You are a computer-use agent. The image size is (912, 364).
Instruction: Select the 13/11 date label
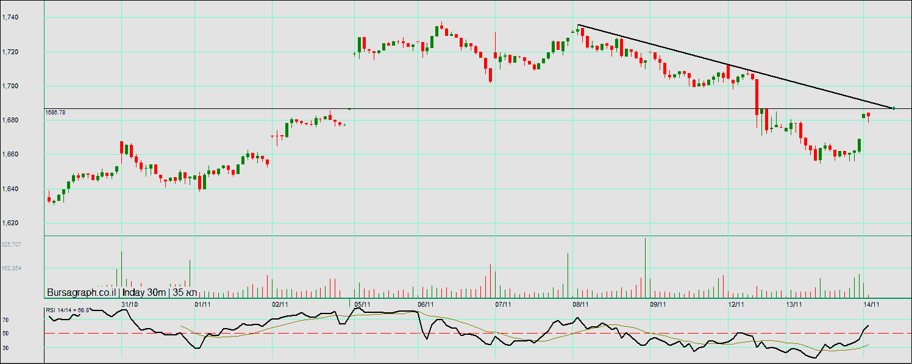793,303
